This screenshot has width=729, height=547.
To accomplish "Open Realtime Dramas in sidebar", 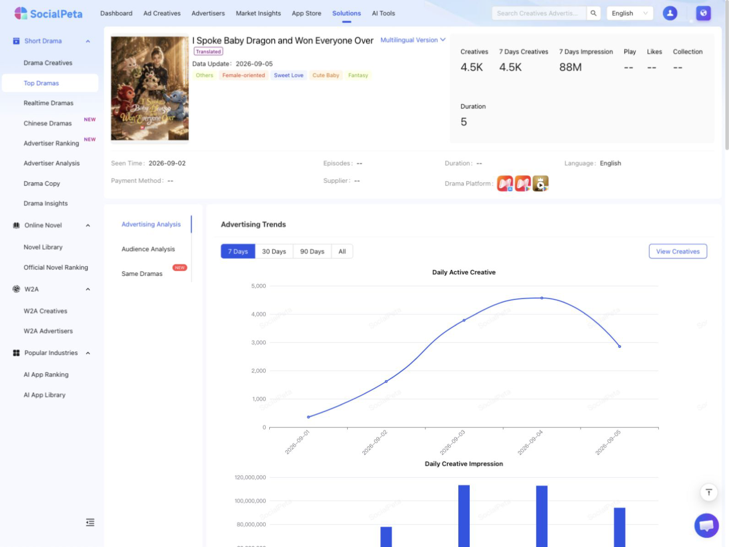I will point(48,103).
